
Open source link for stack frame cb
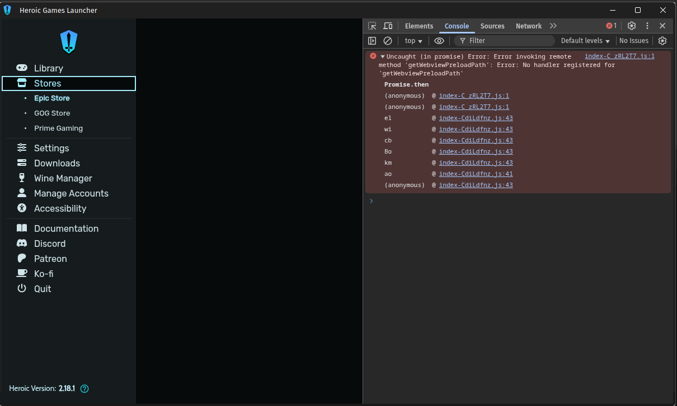[476, 140]
